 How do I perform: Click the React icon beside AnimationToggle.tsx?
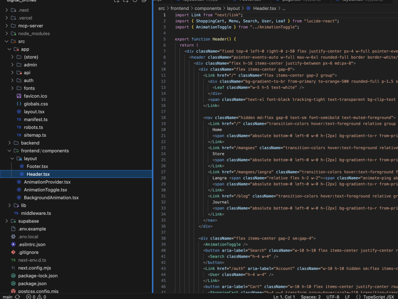[19, 190]
